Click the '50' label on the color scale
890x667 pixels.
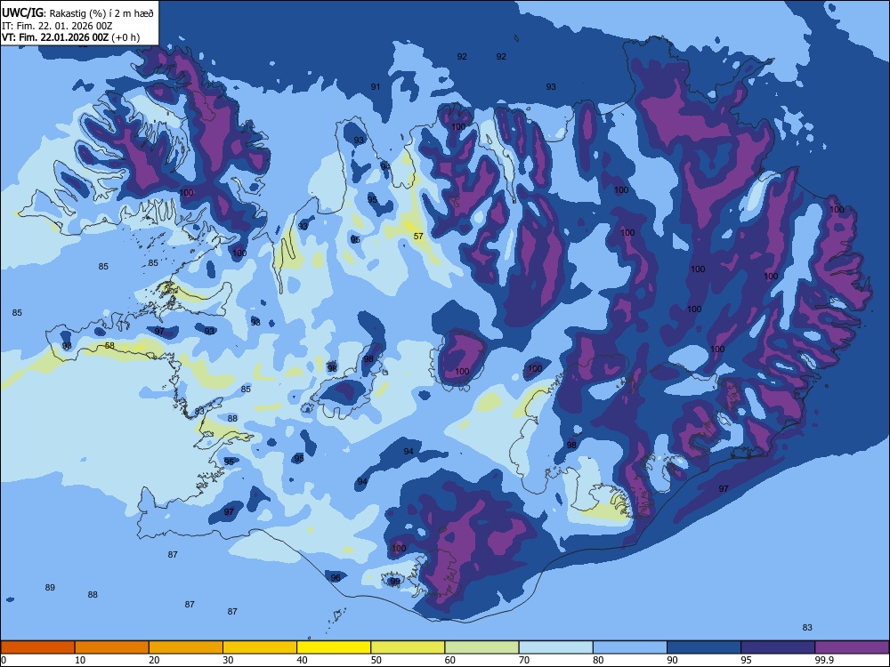click(x=376, y=660)
